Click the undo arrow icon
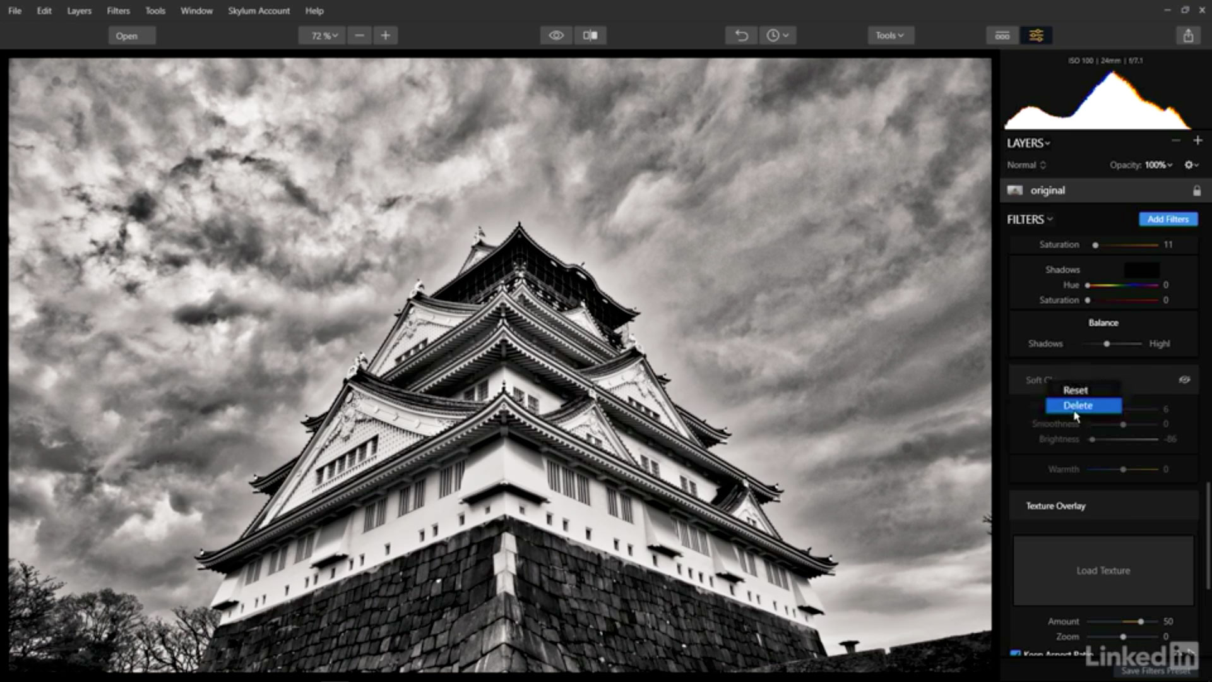Viewport: 1212px width, 682px height. 741,35
